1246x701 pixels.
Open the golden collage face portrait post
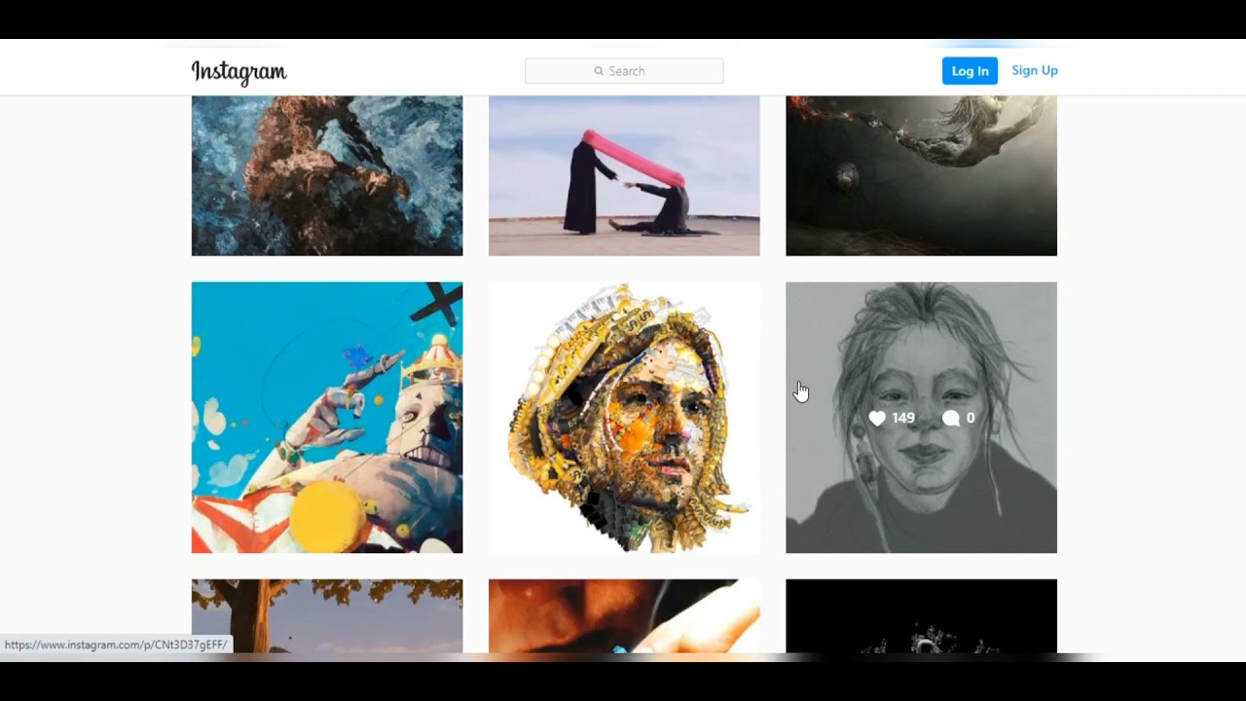[x=624, y=418]
